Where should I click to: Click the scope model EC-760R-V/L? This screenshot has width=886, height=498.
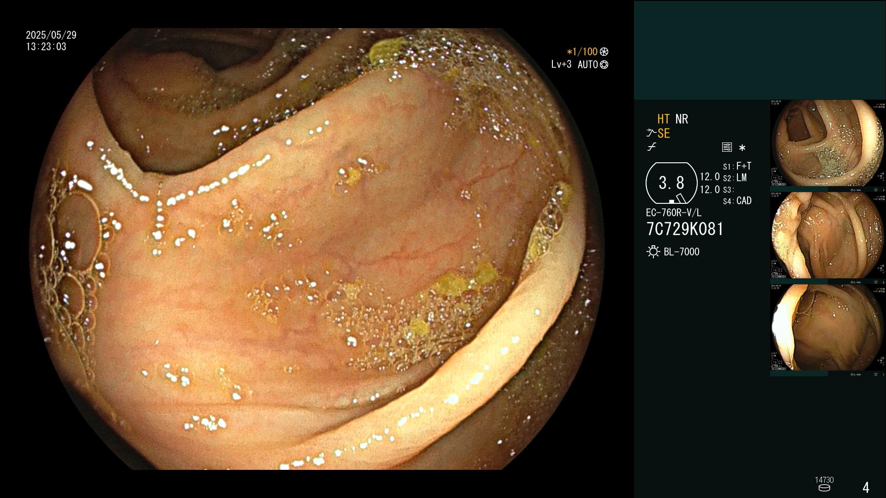tap(674, 213)
